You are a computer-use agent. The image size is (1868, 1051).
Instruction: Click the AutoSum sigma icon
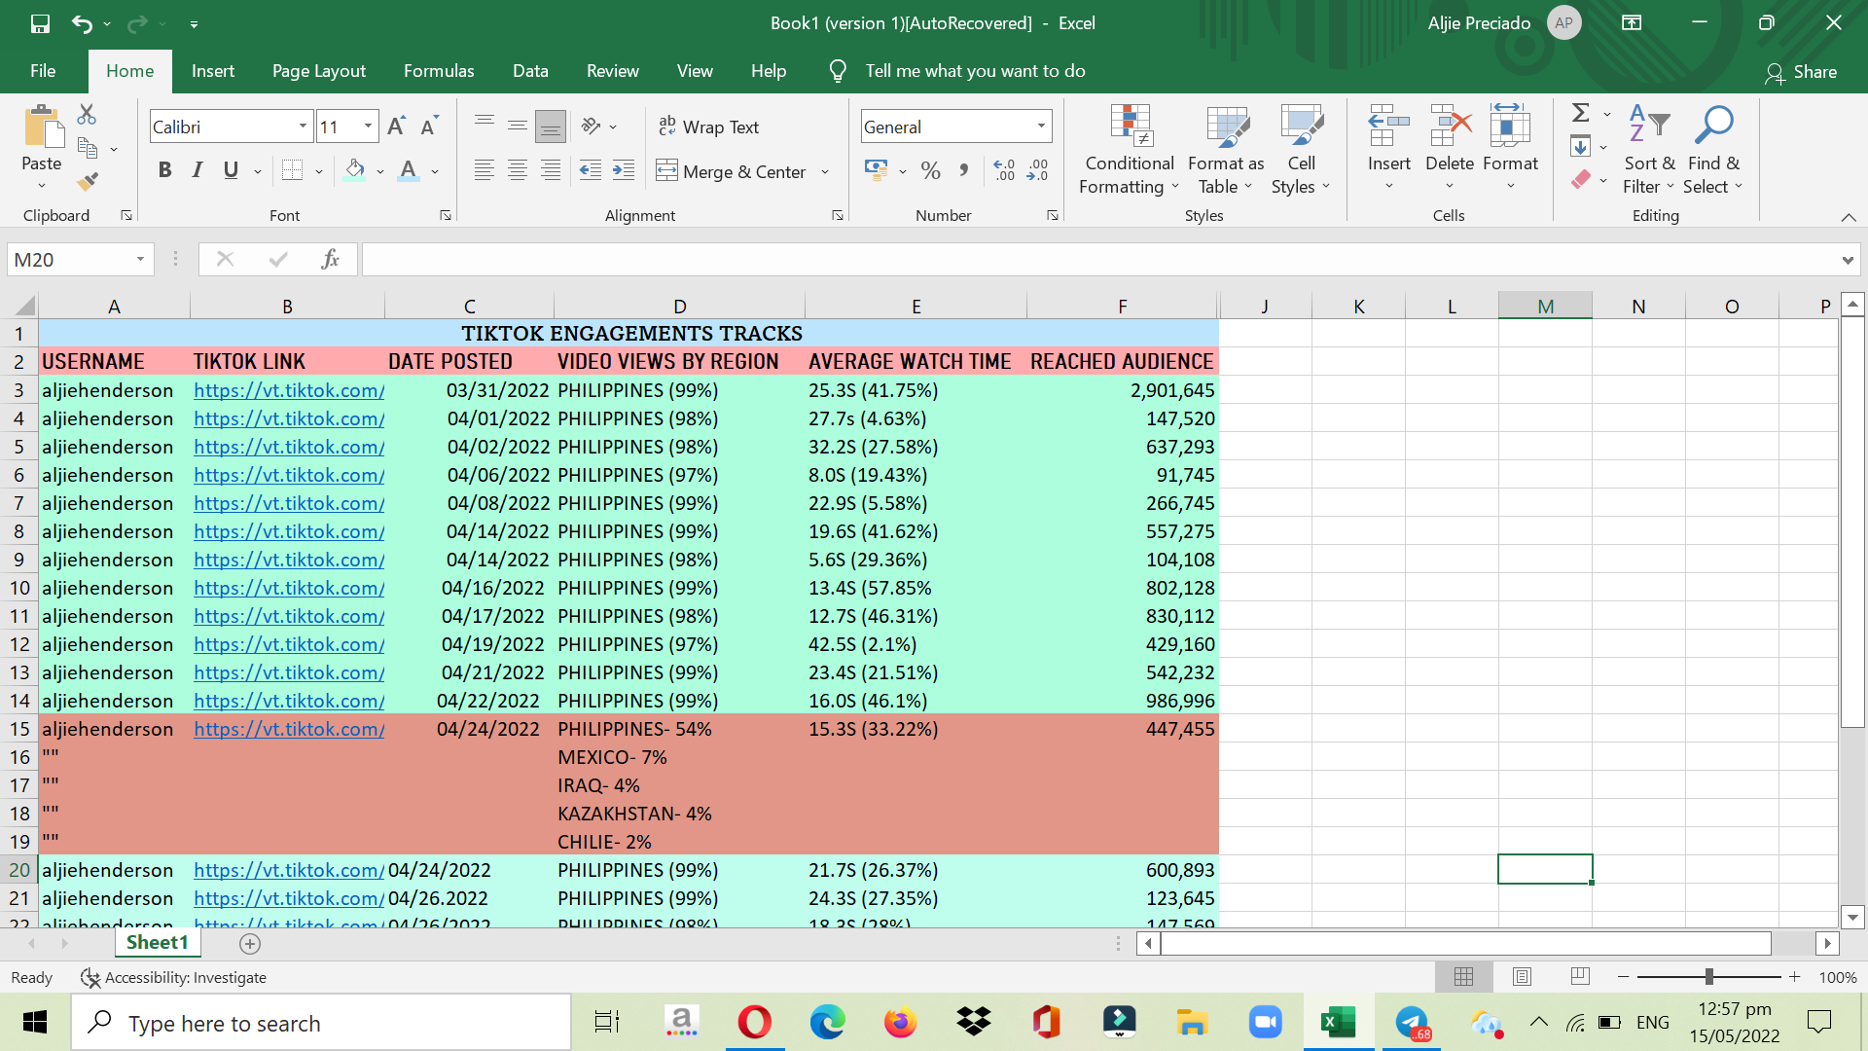1581,113
